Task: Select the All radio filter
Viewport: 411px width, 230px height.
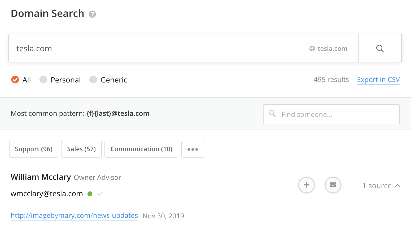Action: [15, 80]
